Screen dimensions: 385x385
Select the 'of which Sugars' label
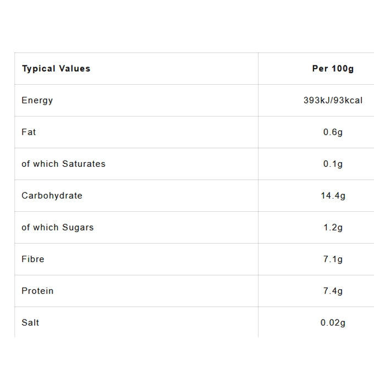point(58,228)
